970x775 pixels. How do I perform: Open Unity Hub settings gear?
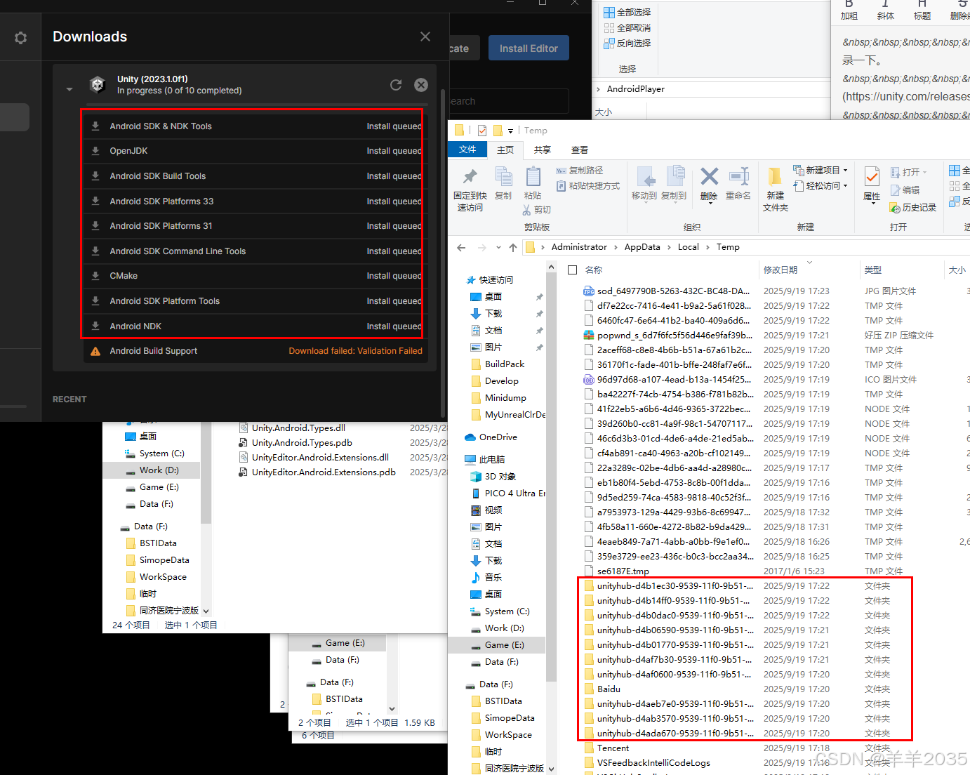pos(20,38)
